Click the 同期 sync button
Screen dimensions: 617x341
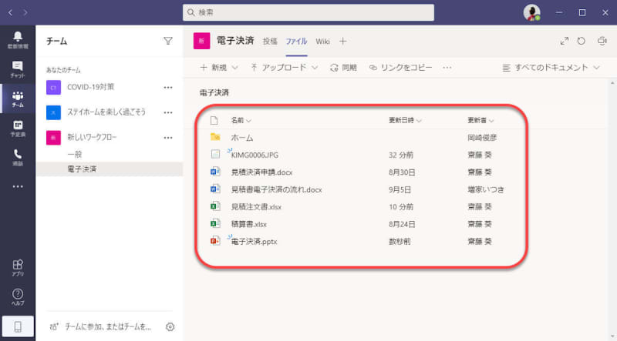coord(343,68)
